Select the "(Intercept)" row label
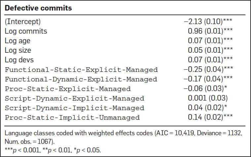The image size is (251, 157). [x=22, y=22]
